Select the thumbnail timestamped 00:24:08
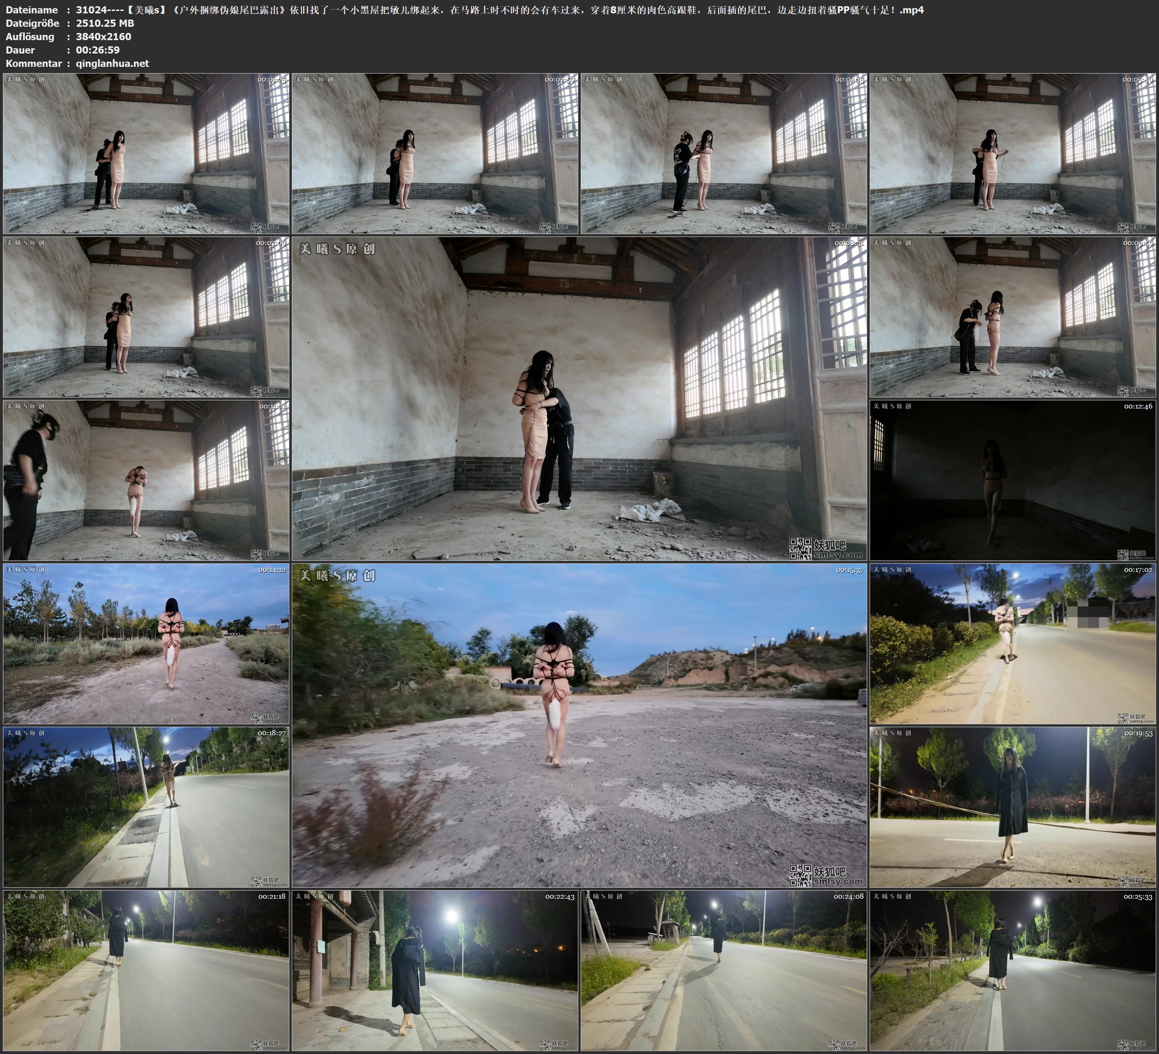Viewport: 1159px width, 1054px height. tap(724, 970)
